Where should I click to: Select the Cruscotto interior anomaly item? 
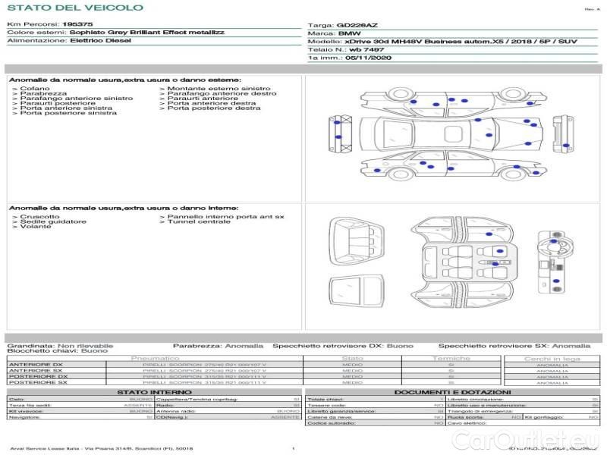39,217
